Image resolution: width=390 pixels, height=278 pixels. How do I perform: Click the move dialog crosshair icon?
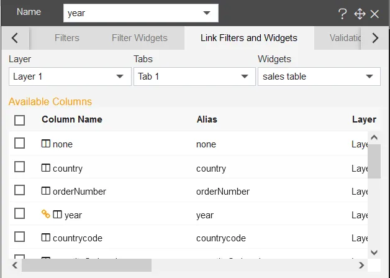pos(360,14)
